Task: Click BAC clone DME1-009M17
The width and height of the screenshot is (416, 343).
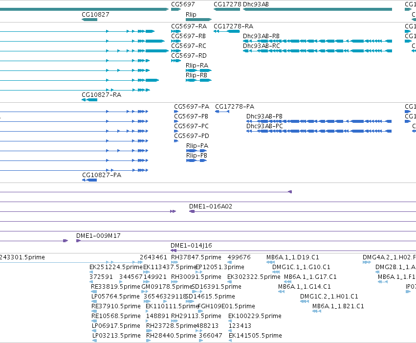Action: 98,236
